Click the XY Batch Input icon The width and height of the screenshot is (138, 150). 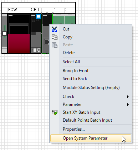click(55, 112)
